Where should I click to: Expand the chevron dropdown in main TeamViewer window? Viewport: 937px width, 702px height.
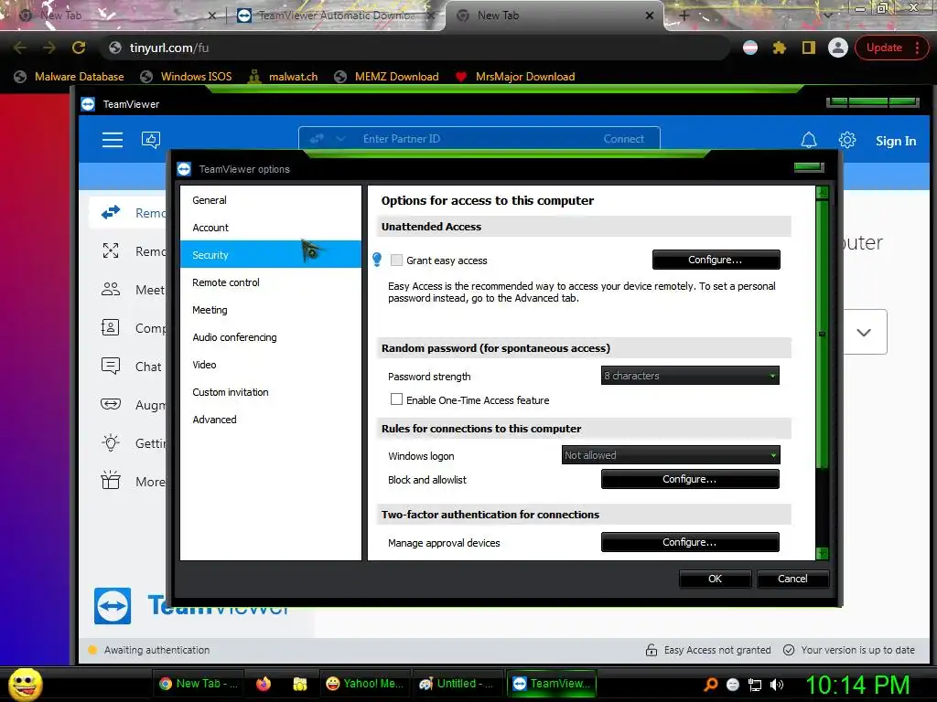[x=864, y=333]
